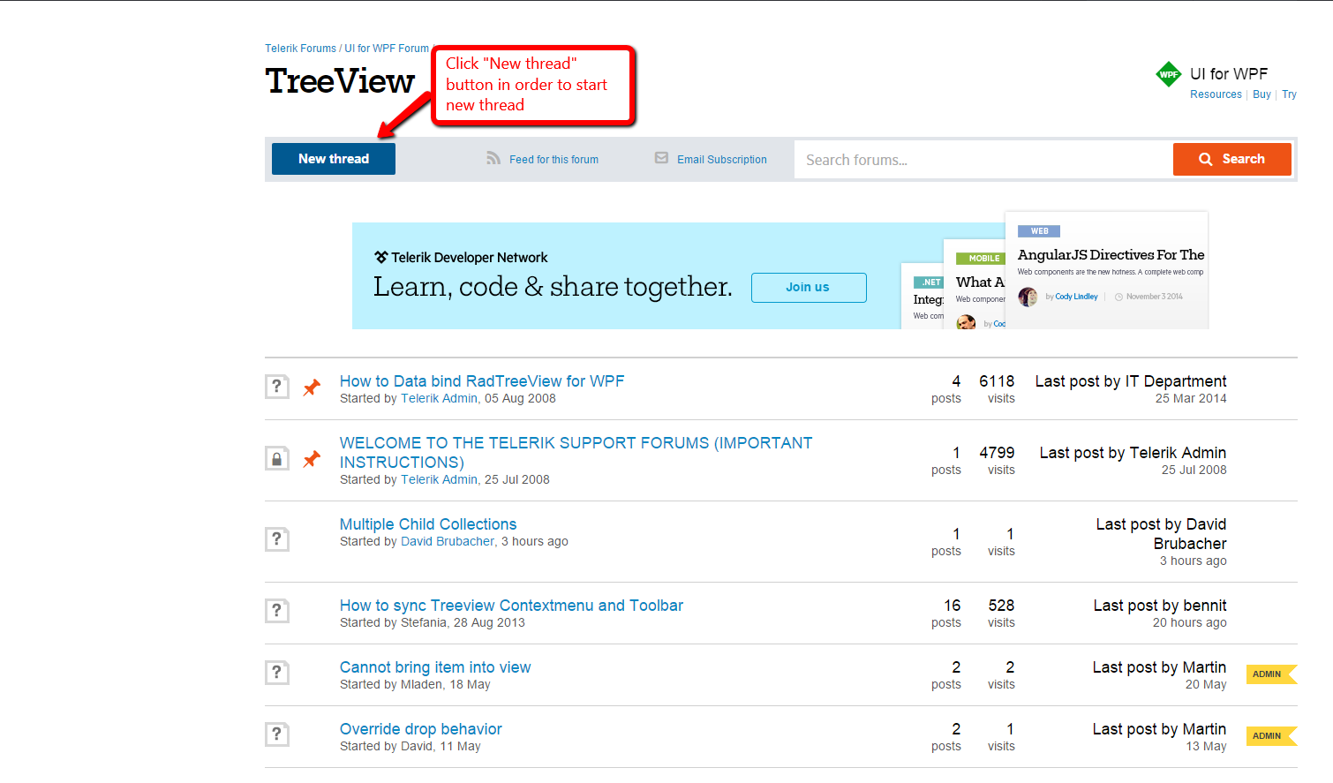Open Telerik Forums breadcrumb link

pyautogui.click(x=301, y=49)
